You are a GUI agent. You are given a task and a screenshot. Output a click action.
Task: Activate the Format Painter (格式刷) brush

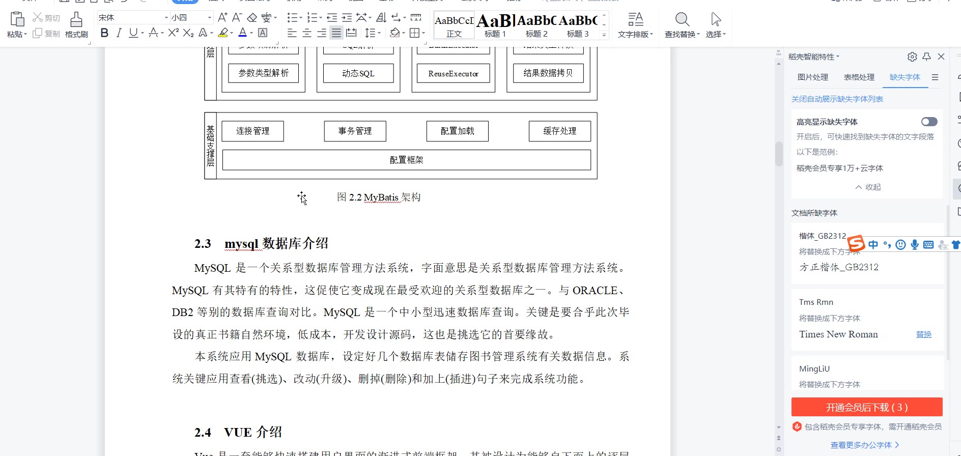(x=76, y=25)
